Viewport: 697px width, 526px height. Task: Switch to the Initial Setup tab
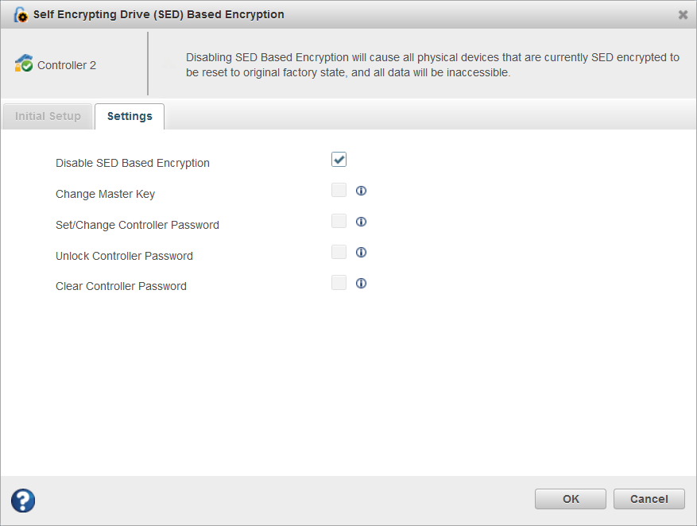click(48, 116)
